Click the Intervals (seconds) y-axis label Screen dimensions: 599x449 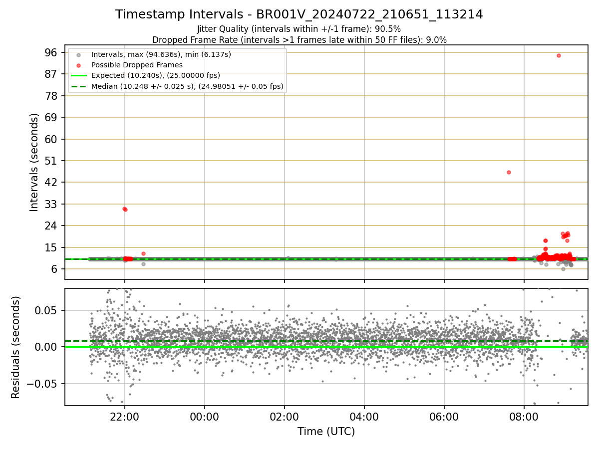click(34, 162)
